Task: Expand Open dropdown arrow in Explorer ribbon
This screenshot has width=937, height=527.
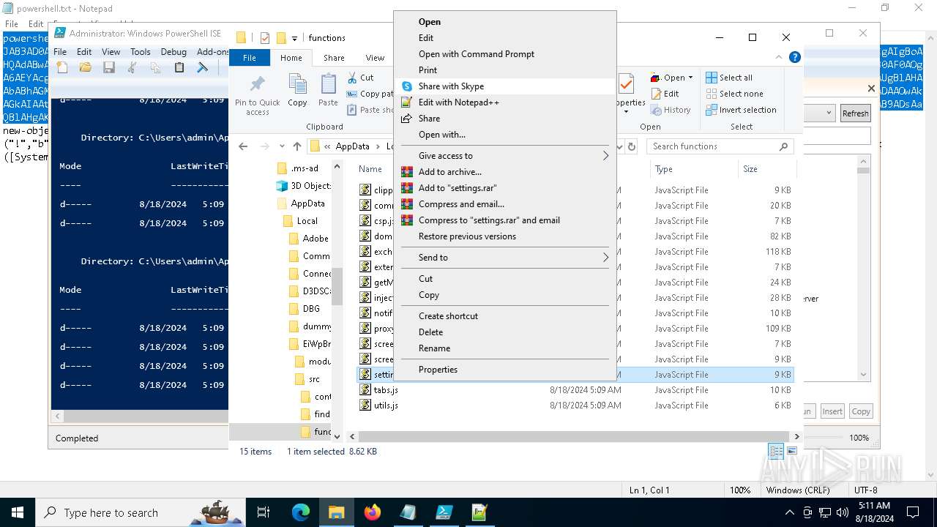Action: click(x=690, y=78)
